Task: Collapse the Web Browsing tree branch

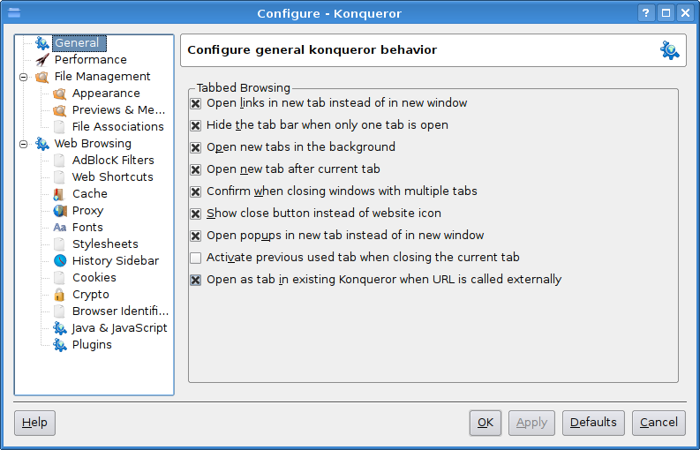Action: coord(23,144)
